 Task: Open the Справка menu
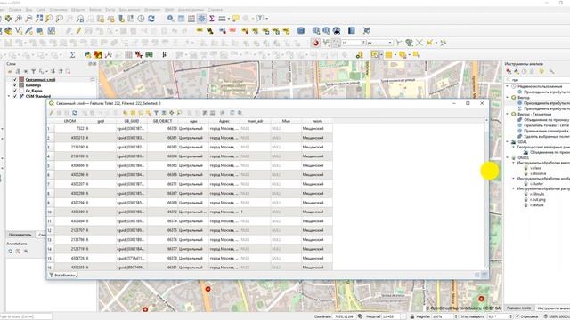click(216, 10)
